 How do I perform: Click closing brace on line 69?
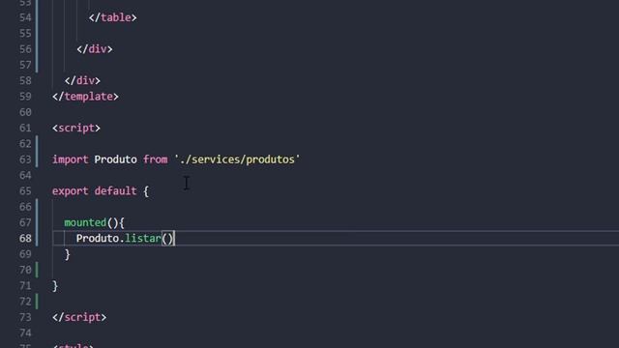tap(68, 254)
